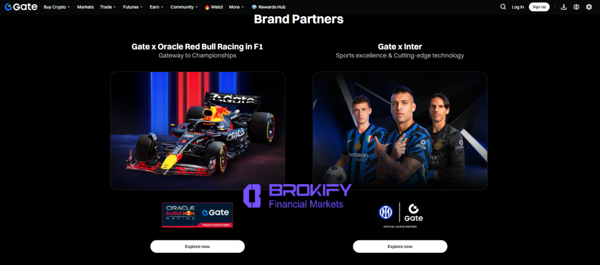Click the Inter Milan crest logo
The width and height of the screenshot is (600, 265).
click(x=386, y=212)
